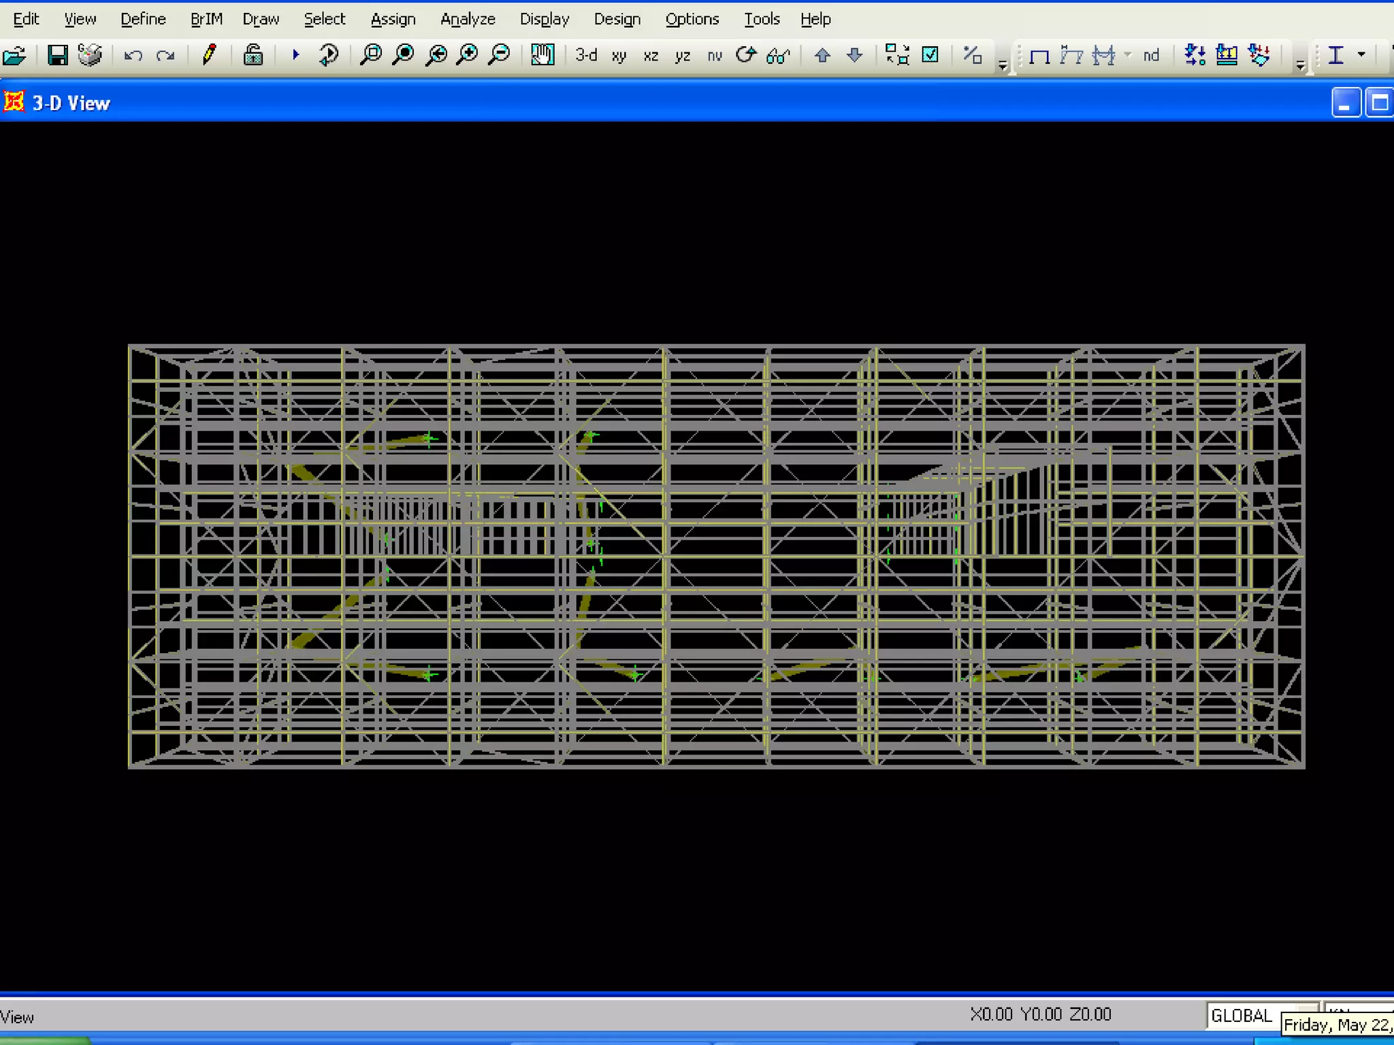Click the Run Analysis play arrow

click(x=295, y=54)
